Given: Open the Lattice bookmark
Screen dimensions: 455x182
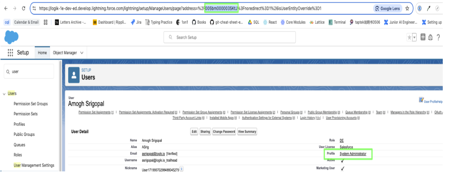Looking at the screenshot, I should (x=317, y=22).
